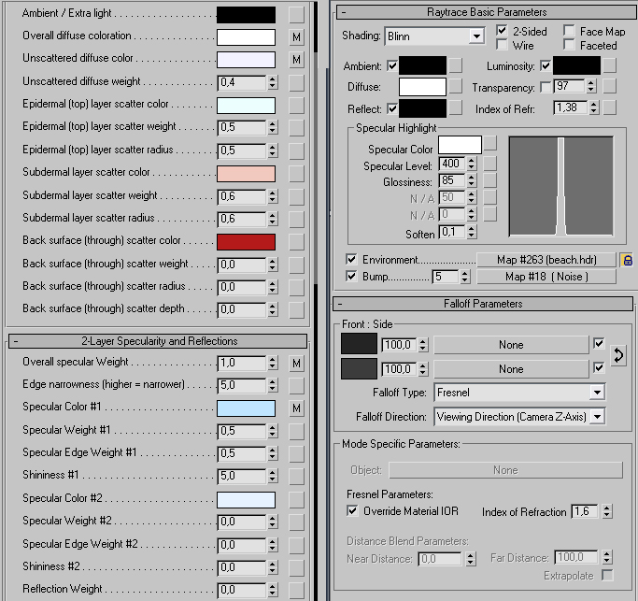Viewport: 638px width, 601px height.
Task: Click the lock icon beside the Environment map
Action: (628, 260)
